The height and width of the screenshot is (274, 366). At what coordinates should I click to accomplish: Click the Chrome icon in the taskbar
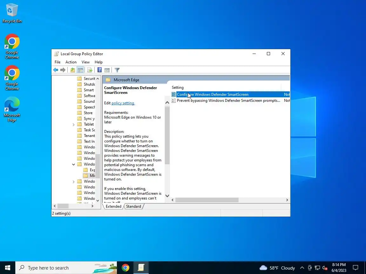point(125,268)
